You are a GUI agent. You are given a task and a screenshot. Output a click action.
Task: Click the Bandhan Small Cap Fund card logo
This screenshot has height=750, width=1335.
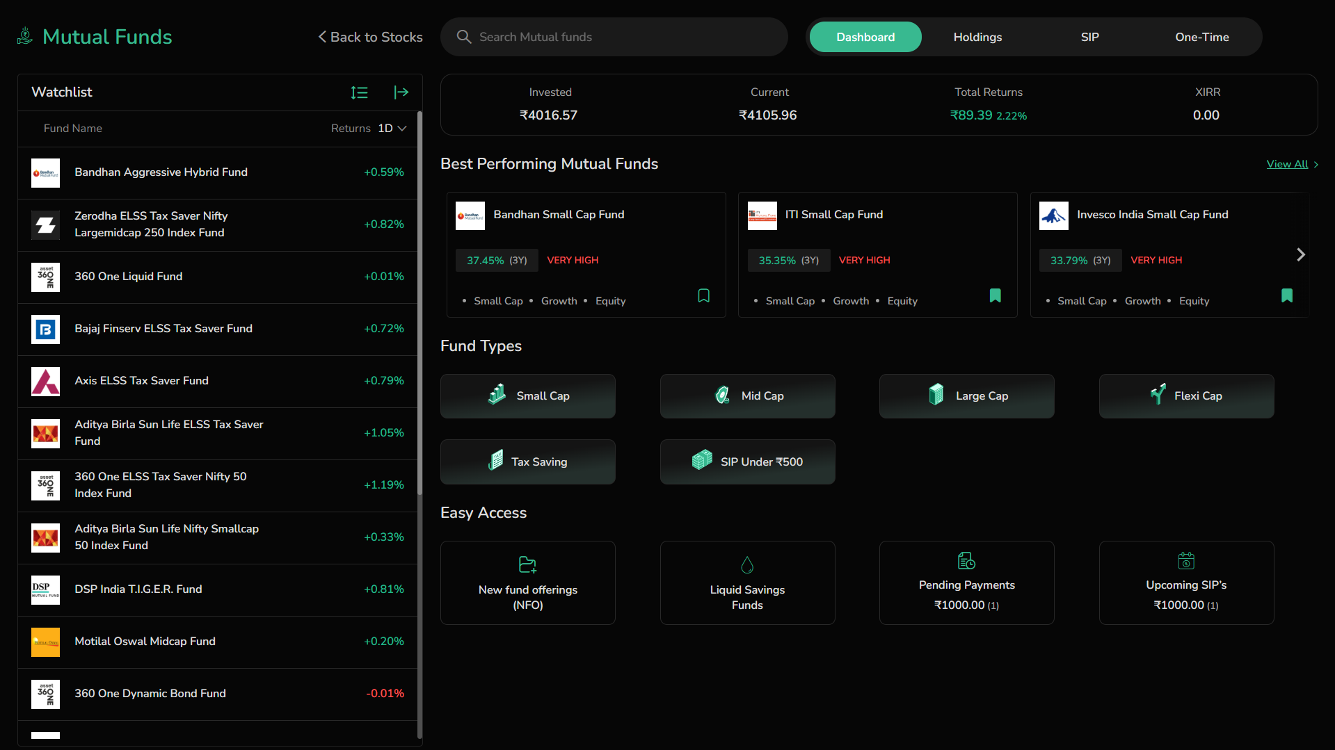point(470,215)
